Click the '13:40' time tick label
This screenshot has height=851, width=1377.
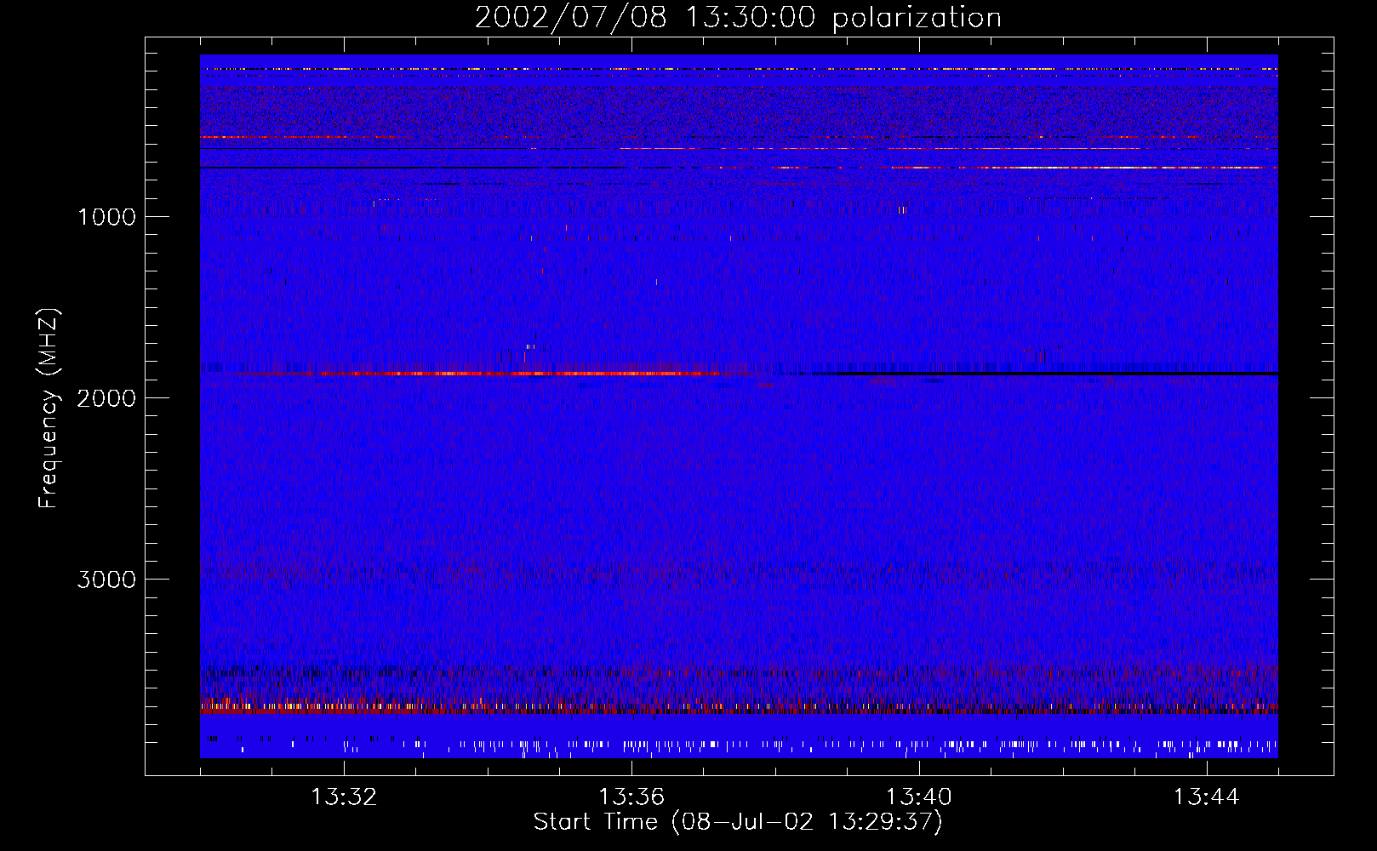pyautogui.click(x=919, y=797)
